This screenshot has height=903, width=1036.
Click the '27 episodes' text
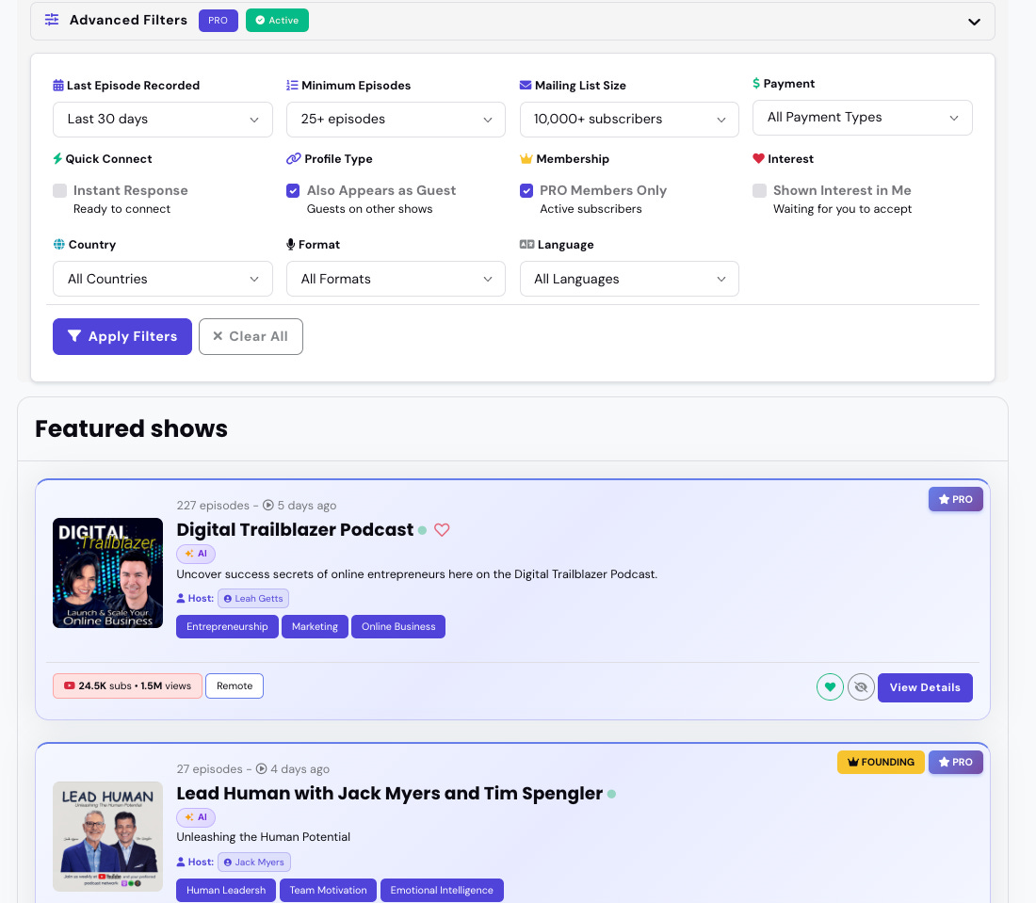pos(209,769)
